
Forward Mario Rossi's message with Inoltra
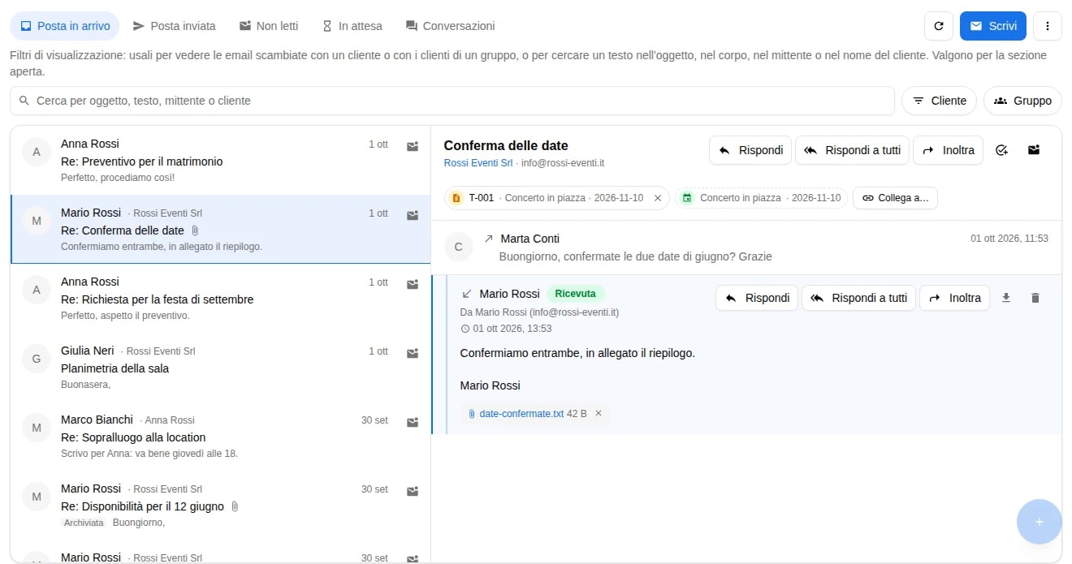coord(955,298)
